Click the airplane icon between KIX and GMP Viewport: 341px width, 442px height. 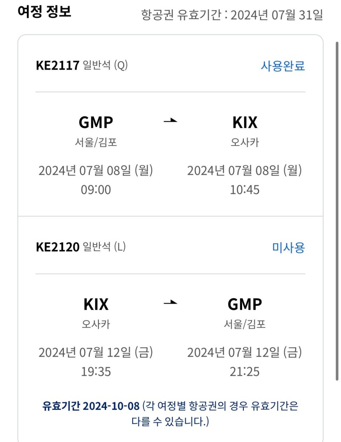[170, 302]
